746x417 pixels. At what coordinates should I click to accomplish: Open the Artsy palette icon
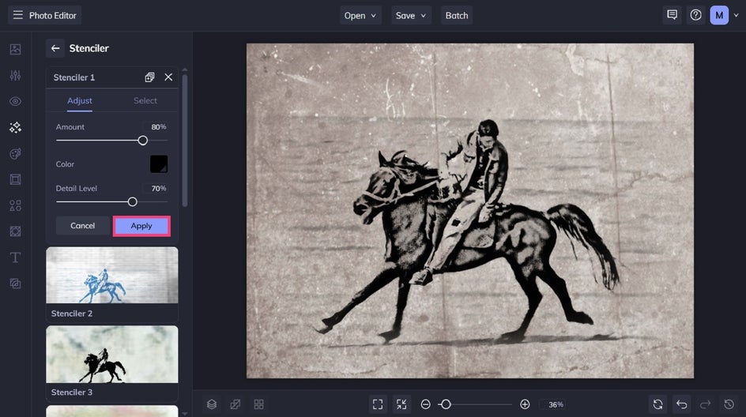coord(15,153)
